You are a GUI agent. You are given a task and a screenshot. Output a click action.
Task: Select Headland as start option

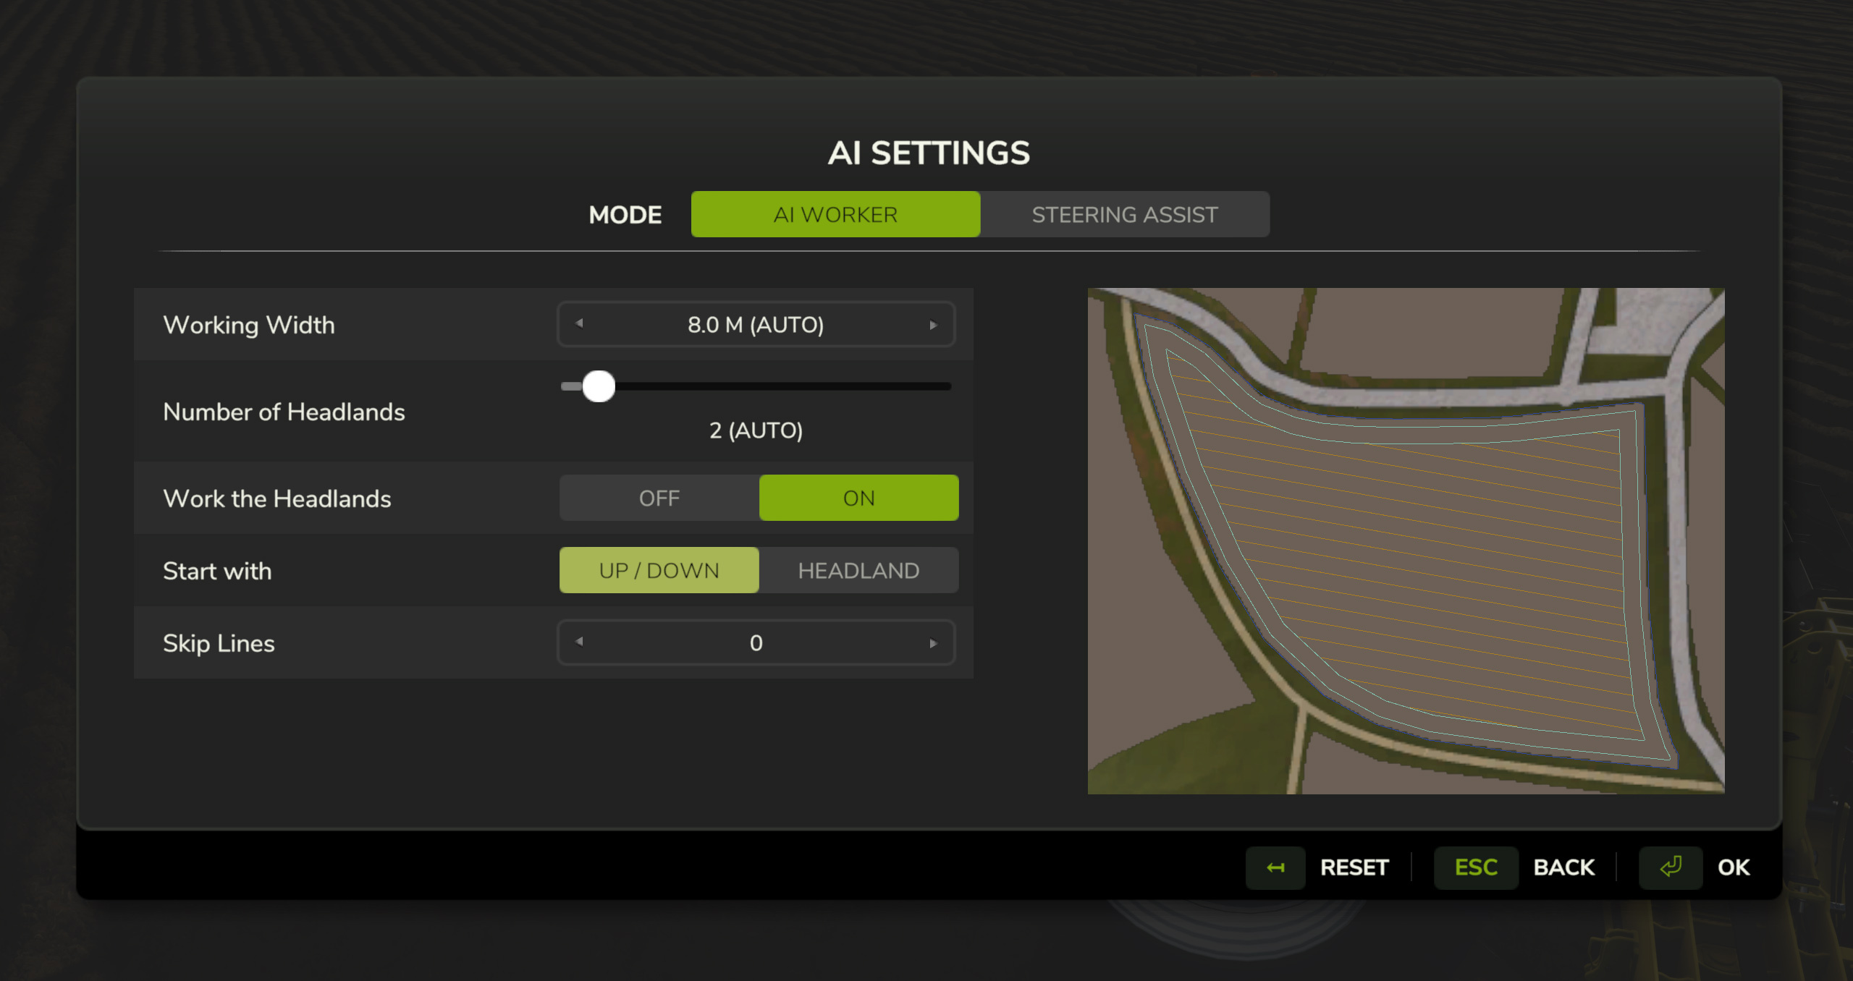tap(858, 570)
